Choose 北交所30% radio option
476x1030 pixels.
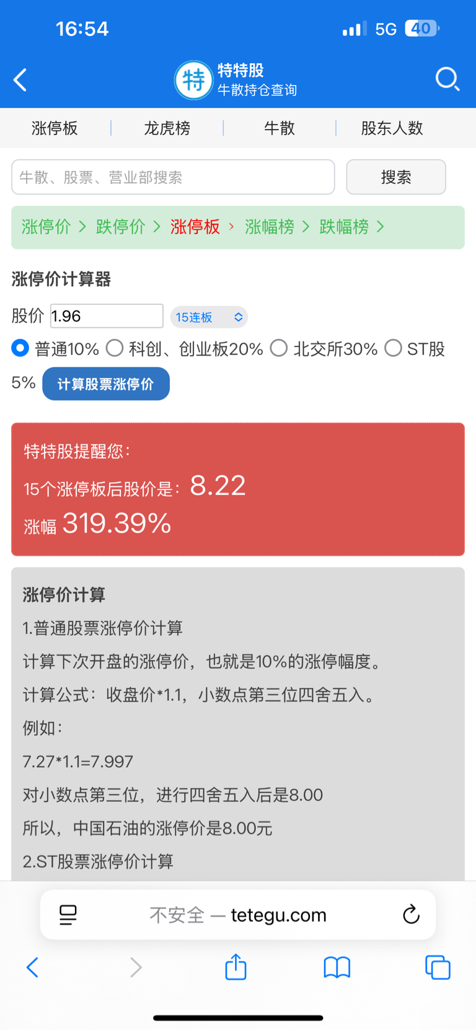pos(279,348)
